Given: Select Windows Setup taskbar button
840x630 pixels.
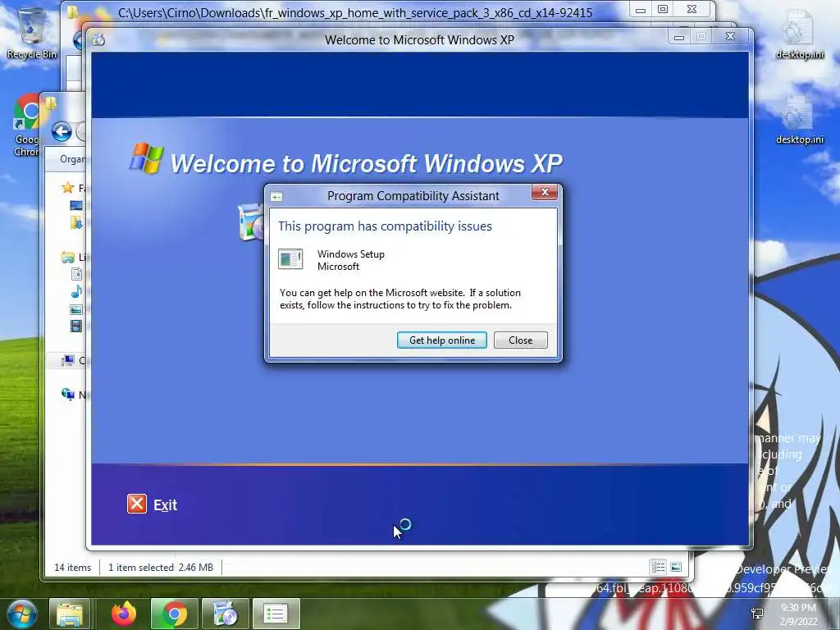Looking at the screenshot, I should (x=225, y=614).
